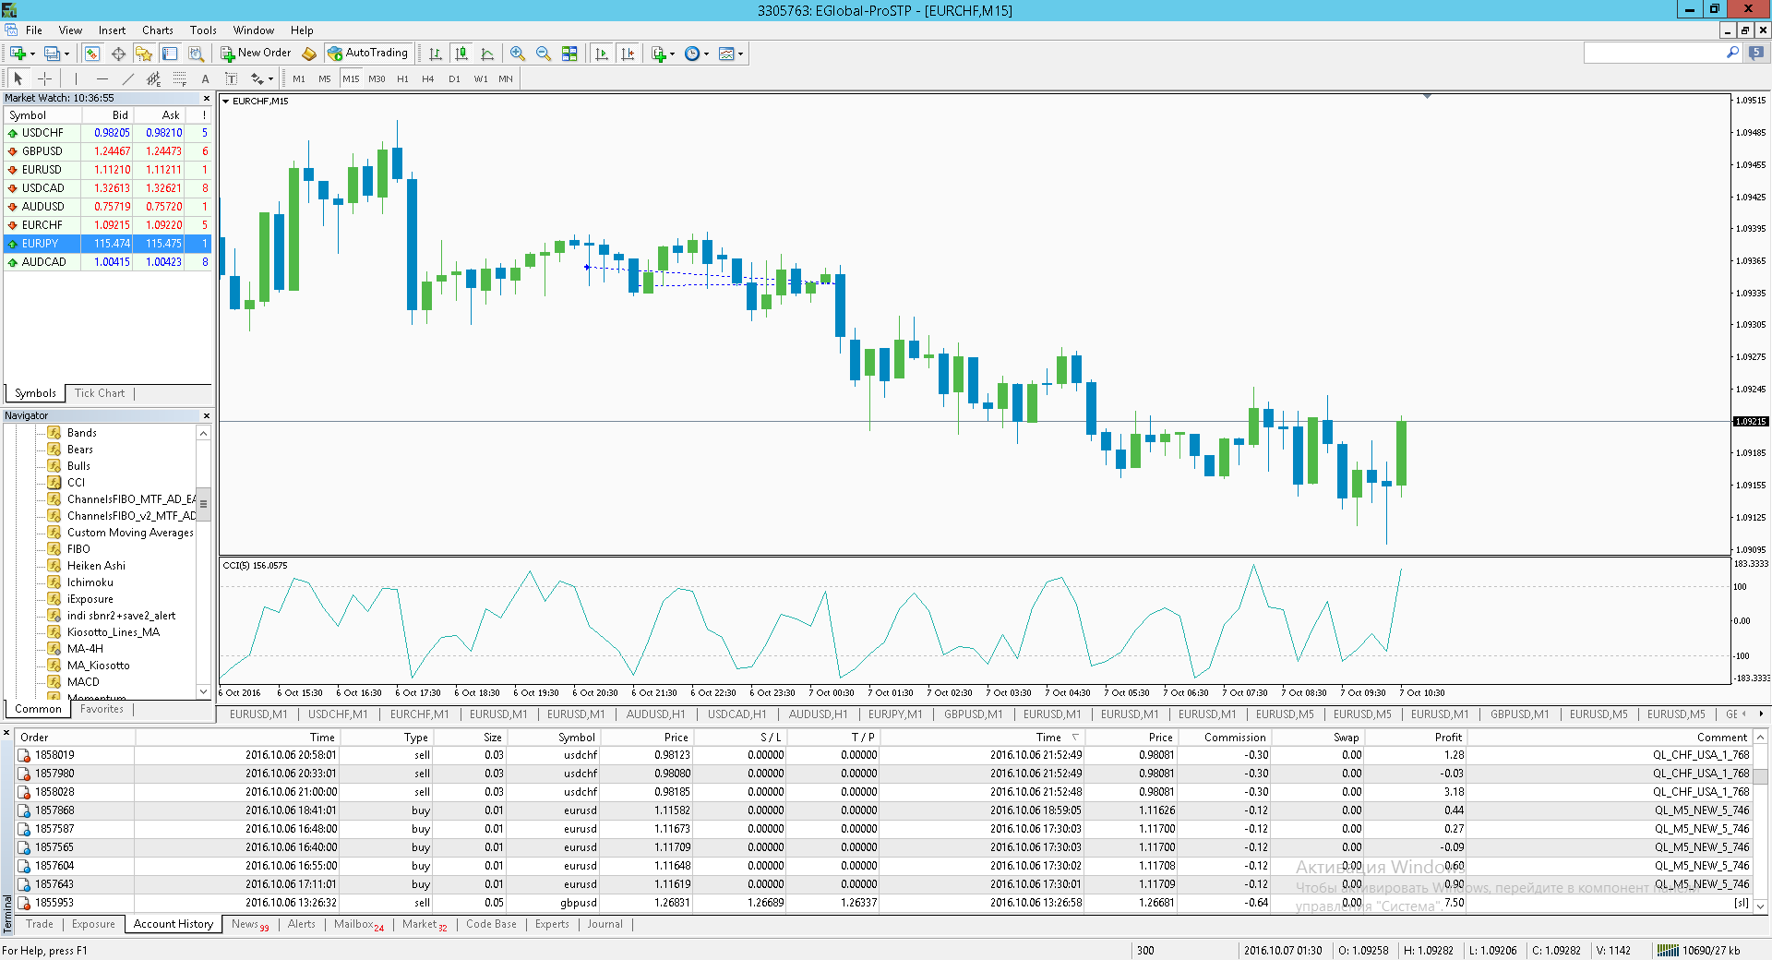Click the New Order button
1772x960 pixels.
256,54
